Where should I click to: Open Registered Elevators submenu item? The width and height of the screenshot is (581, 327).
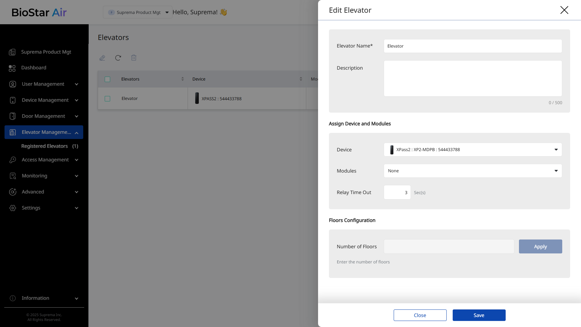click(45, 146)
